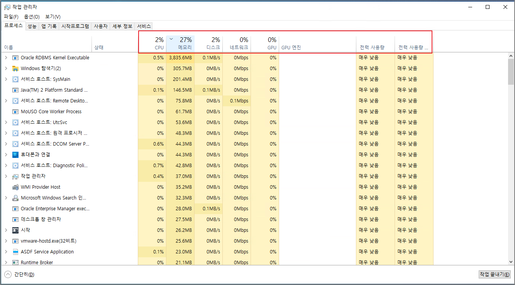Click the SysMain service host gear icon
515x285 pixels.
pos(15,79)
